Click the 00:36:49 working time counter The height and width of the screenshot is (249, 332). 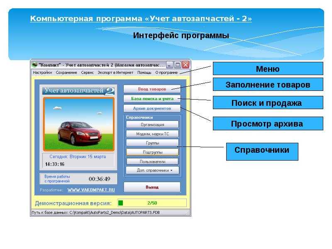click(100, 179)
